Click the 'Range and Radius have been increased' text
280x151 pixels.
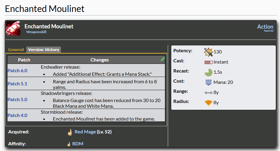(x=105, y=84)
